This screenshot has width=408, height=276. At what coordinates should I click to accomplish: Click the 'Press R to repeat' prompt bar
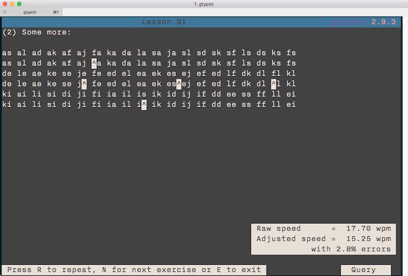pos(134,269)
